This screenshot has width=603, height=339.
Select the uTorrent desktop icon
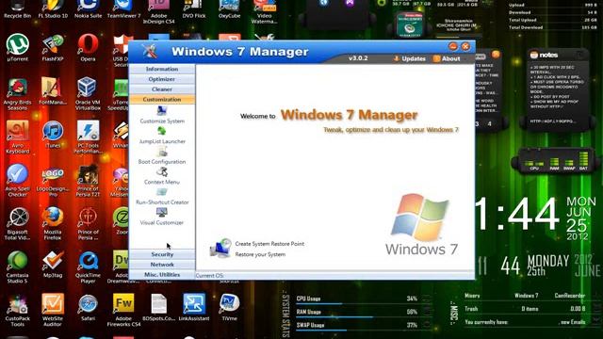coord(17,48)
